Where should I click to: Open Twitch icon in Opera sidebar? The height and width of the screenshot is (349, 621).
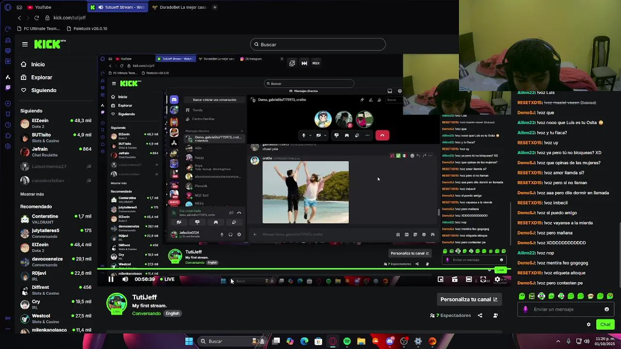point(7,88)
